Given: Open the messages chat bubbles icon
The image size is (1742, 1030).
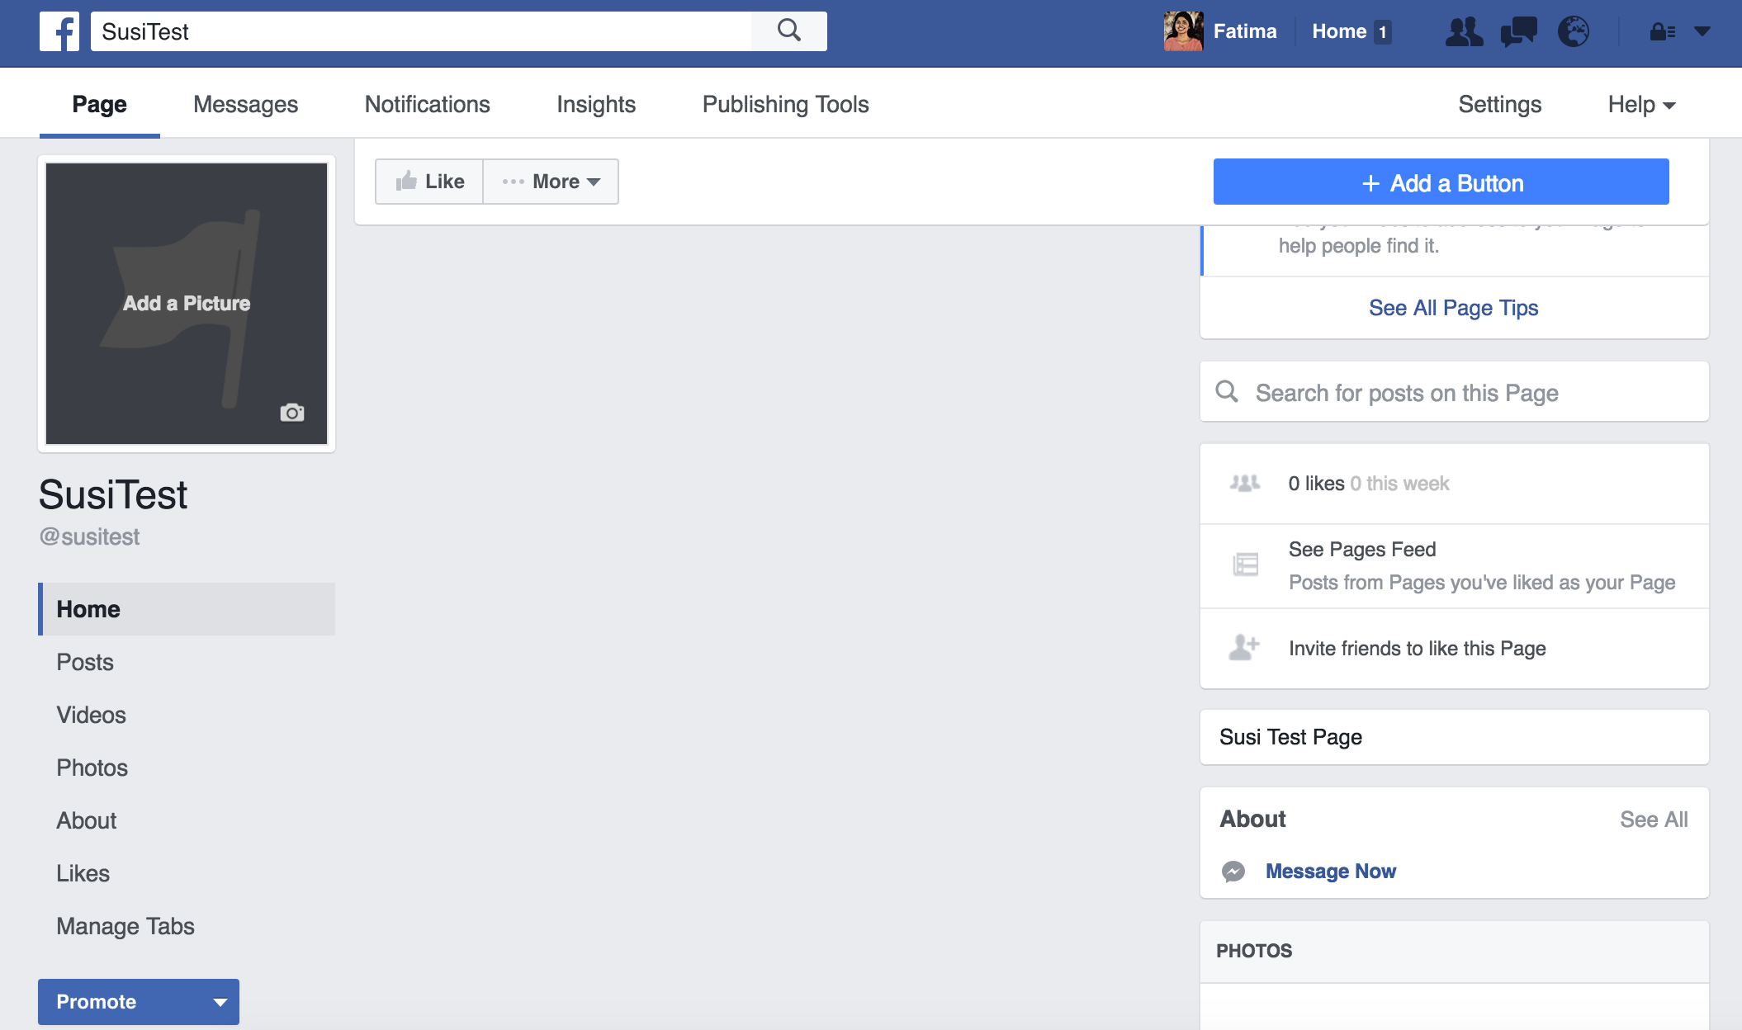Looking at the screenshot, I should point(1518,32).
